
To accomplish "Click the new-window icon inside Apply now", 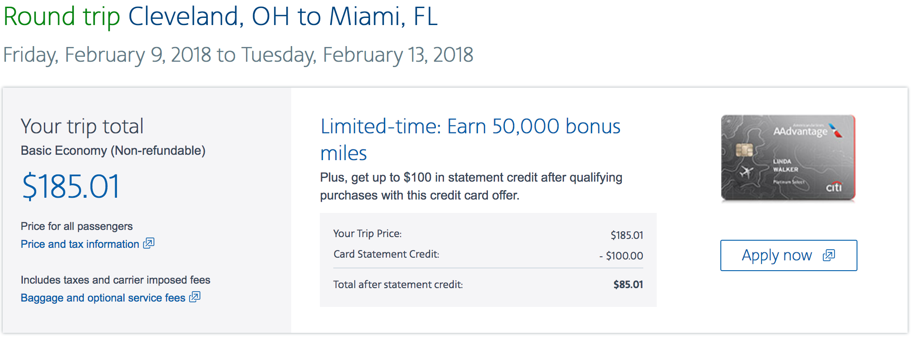I will coord(829,255).
